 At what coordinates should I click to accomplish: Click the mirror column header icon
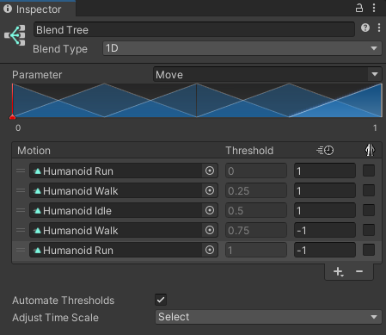pyautogui.click(x=370, y=150)
